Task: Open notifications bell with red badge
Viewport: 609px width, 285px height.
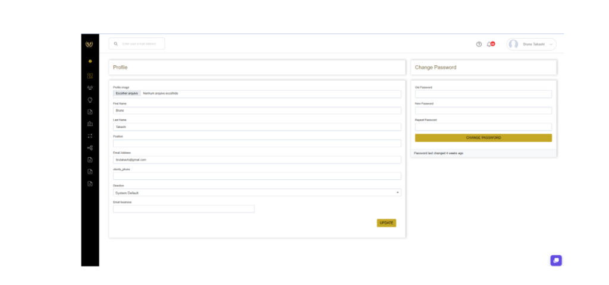Action: coord(489,45)
